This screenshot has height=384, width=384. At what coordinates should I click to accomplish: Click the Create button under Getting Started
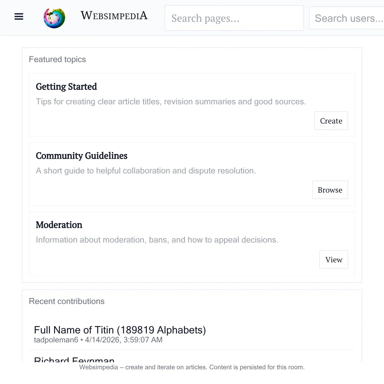point(331,121)
